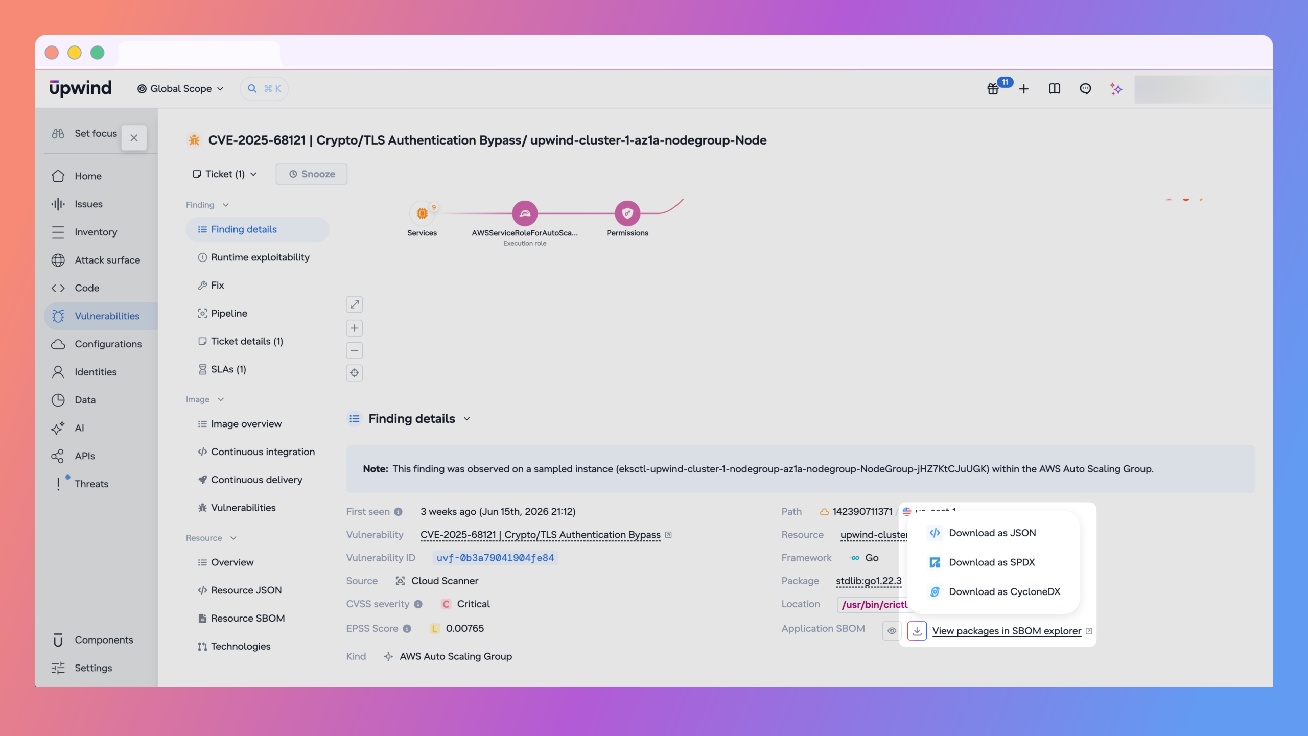Choose Download as CycloneDX

coord(1005,591)
